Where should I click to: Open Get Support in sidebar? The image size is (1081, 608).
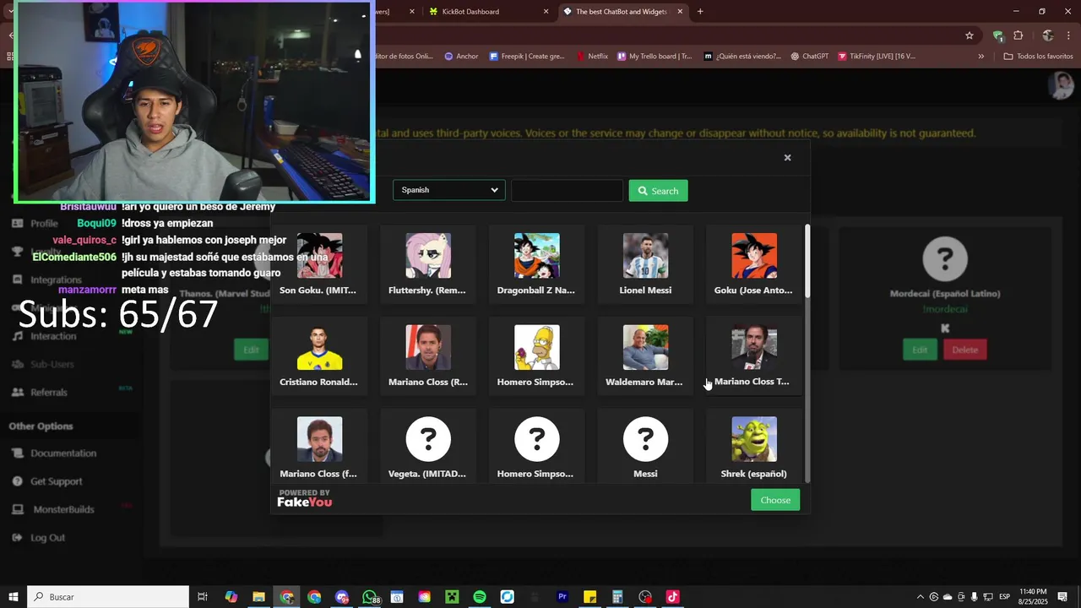[57, 481]
